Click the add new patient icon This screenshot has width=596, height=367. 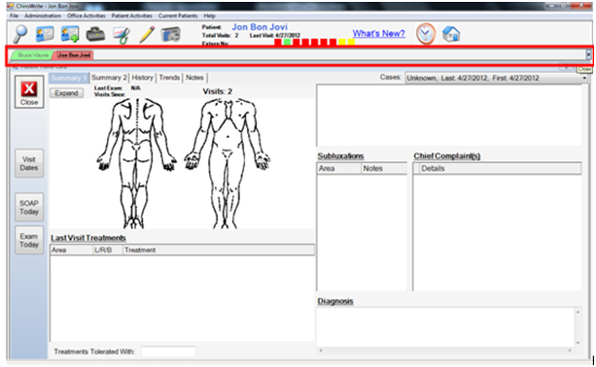point(70,34)
